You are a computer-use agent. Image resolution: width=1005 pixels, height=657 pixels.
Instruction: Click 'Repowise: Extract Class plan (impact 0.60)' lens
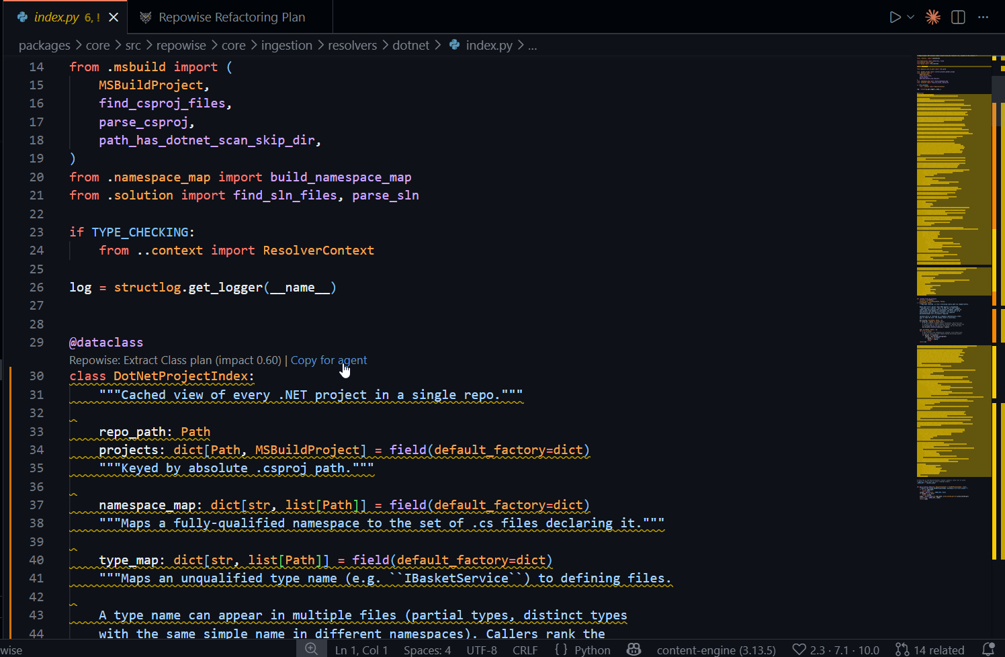pos(175,360)
